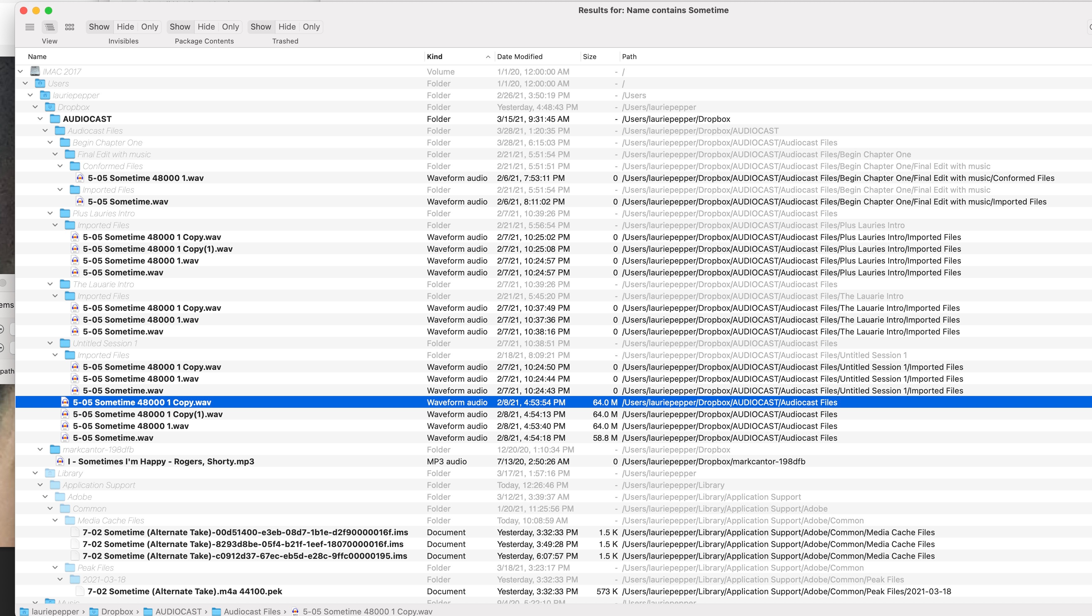Set Package Contents to Only
Screen dimensions: 1092x616
[x=230, y=27]
